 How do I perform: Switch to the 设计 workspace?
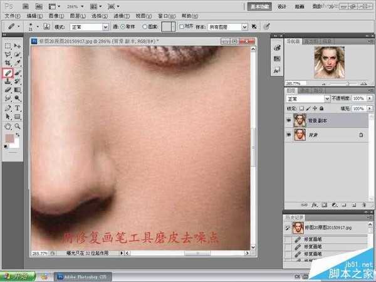point(282,6)
